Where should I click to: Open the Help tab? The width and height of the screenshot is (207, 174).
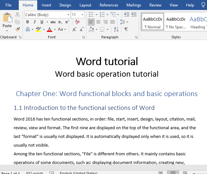click(x=190, y=5)
